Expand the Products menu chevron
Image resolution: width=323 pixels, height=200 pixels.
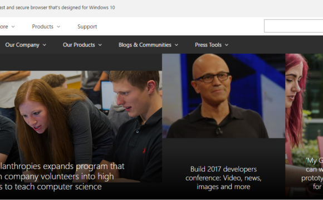58,27
